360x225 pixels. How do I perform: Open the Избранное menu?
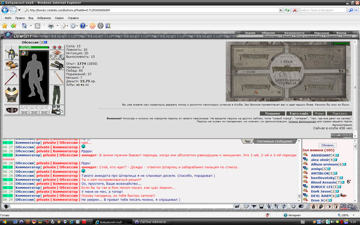pyautogui.click(x=44, y=18)
